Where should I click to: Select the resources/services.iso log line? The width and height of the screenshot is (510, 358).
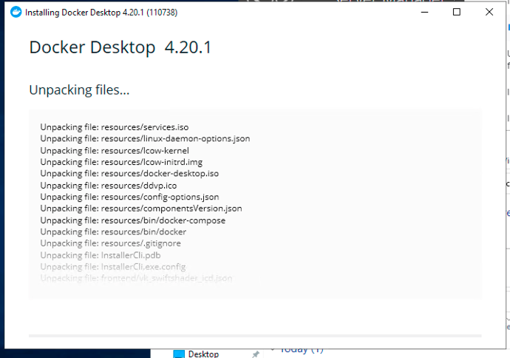coord(115,127)
